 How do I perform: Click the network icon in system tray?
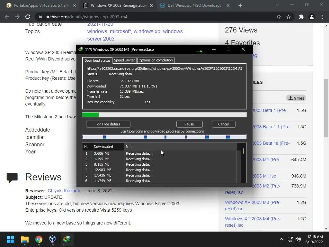pyautogui.click(x=290, y=239)
